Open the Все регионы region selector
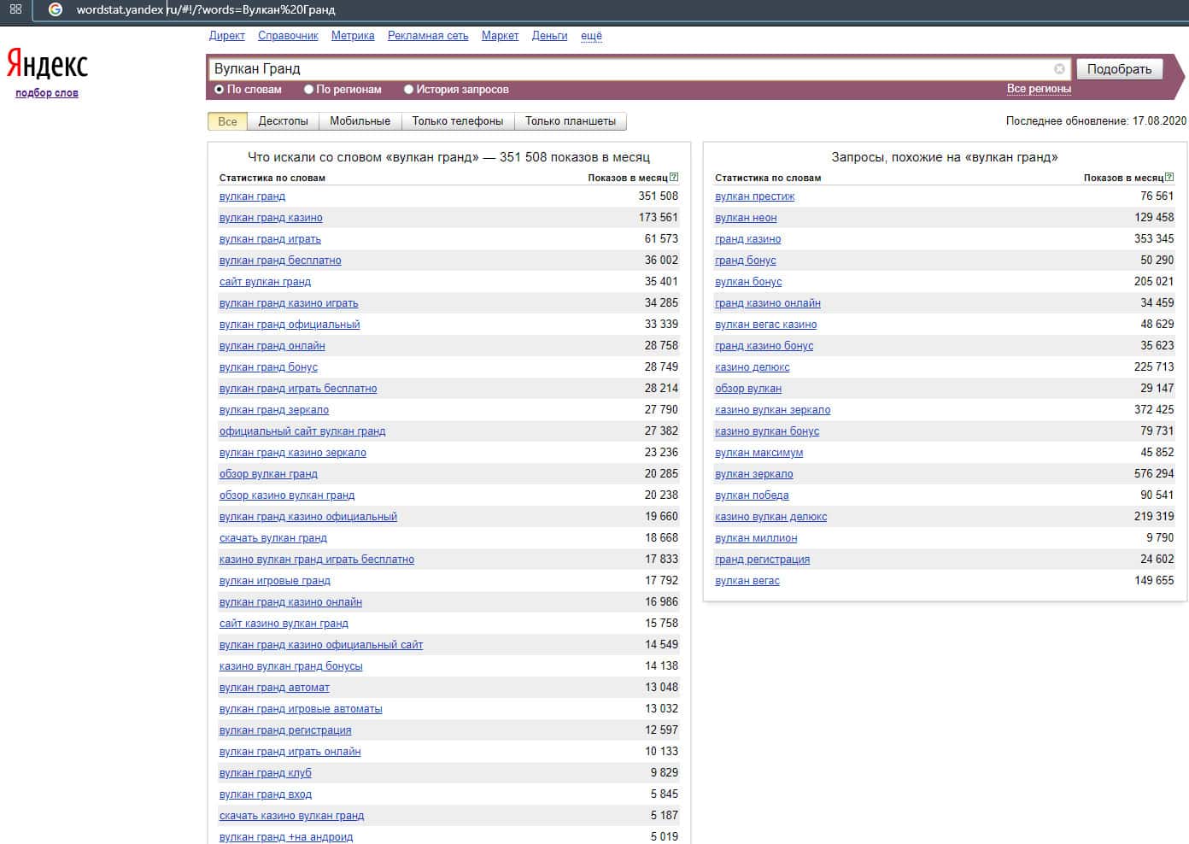Image resolution: width=1189 pixels, height=844 pixels. point(1039,89)
